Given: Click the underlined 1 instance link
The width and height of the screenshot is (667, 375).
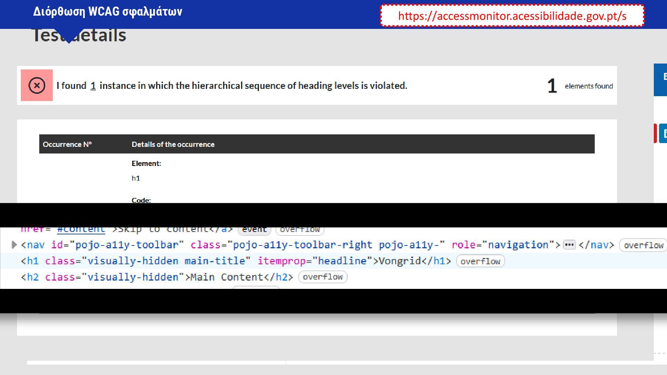Looking at the screenshot, I should tap(93, 86).
